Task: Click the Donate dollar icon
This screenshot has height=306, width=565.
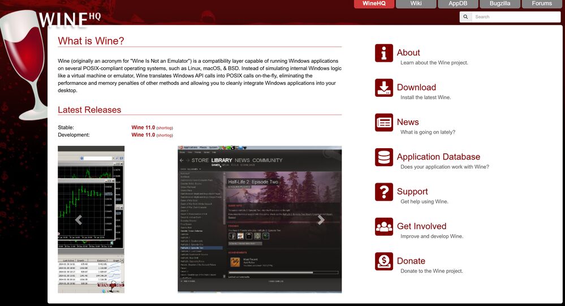Action: pyautogui.click(x=384, y=261)
